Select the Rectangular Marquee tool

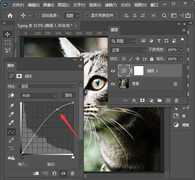pos(8,42)
